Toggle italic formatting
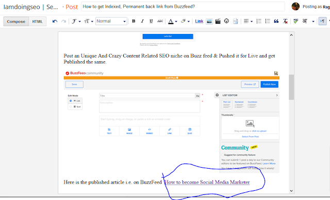This screenshot has height=200, width=330. (x=142, y=21)
